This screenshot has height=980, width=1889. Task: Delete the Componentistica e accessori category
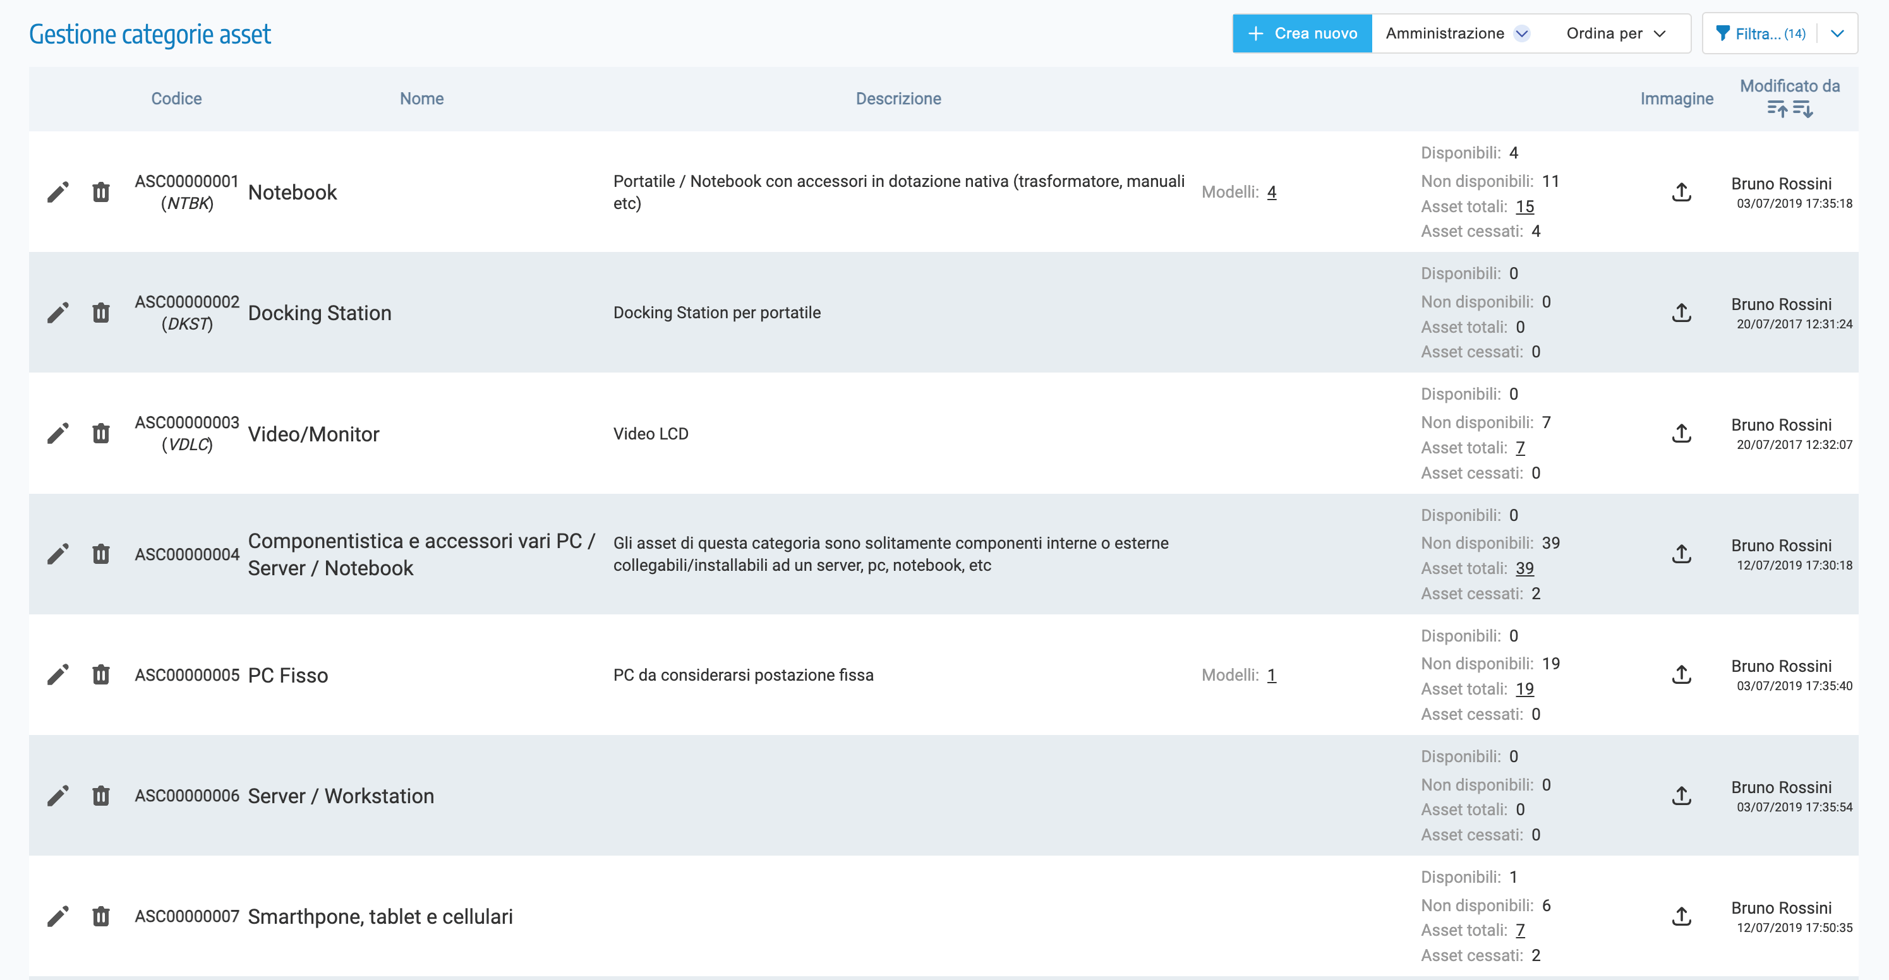coord(100,554)
